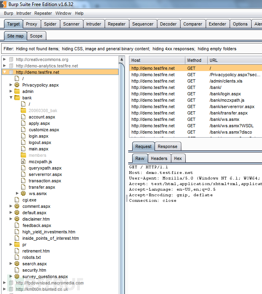Viewport: 262px width, 294px height.
Task: Click the file icon beside robots.txt
Action: [x=17, y=257]
